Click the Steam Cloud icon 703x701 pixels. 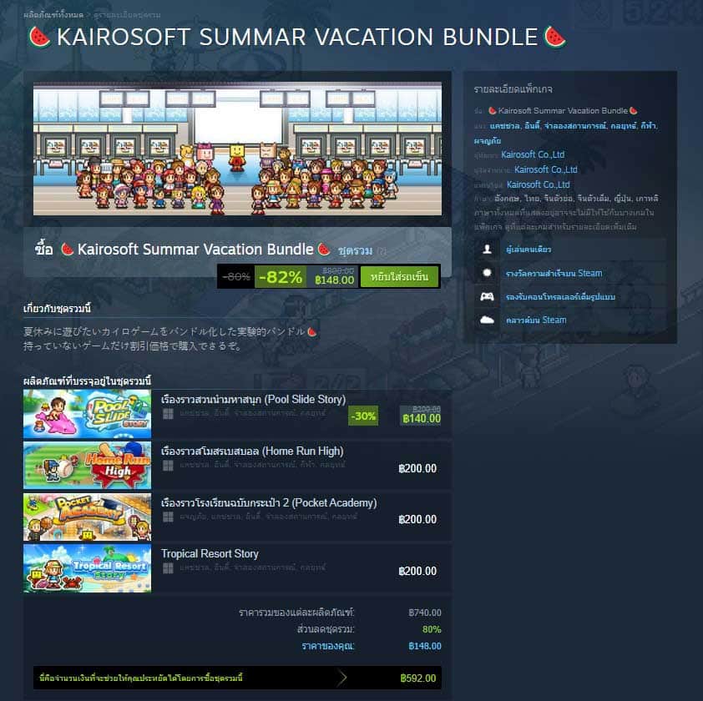(x=487, y=320)
